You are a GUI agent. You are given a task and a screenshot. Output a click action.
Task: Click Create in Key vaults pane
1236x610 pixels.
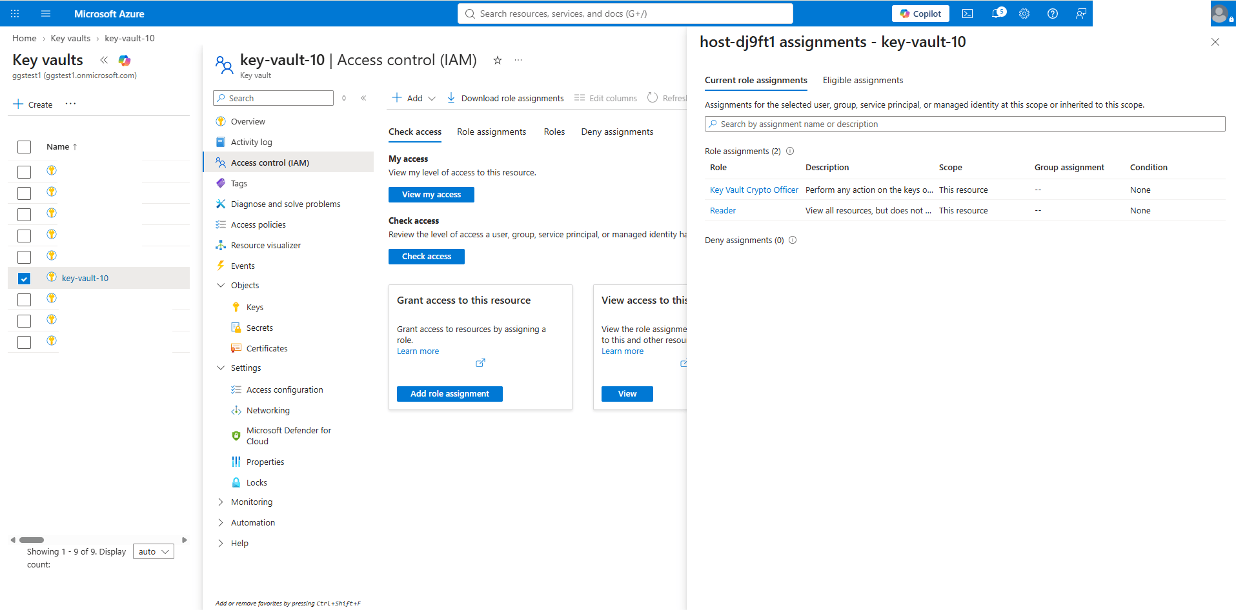pyautogui.click(x=33, y=104)
